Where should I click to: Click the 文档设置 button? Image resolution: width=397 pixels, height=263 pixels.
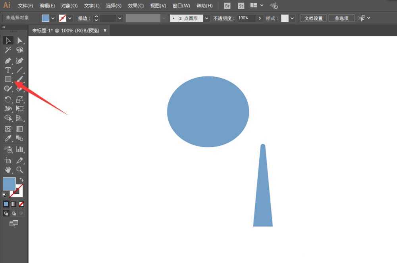pyautogui.click(x=314, y=18)
